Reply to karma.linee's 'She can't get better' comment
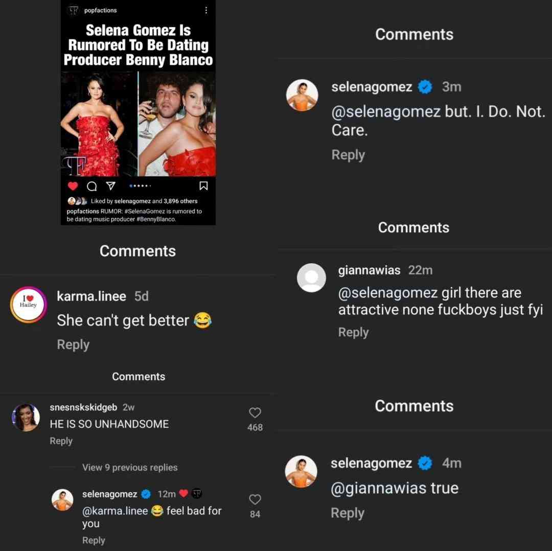The width and height of the screenshot is (552, 551). coord(73,345)
